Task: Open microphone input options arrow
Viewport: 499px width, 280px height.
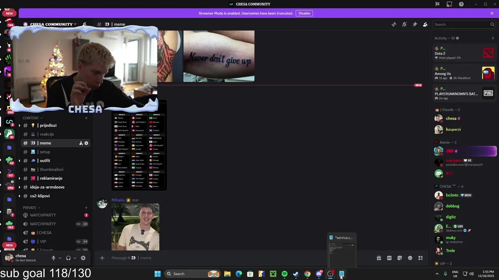Action: tap(60, 258)
